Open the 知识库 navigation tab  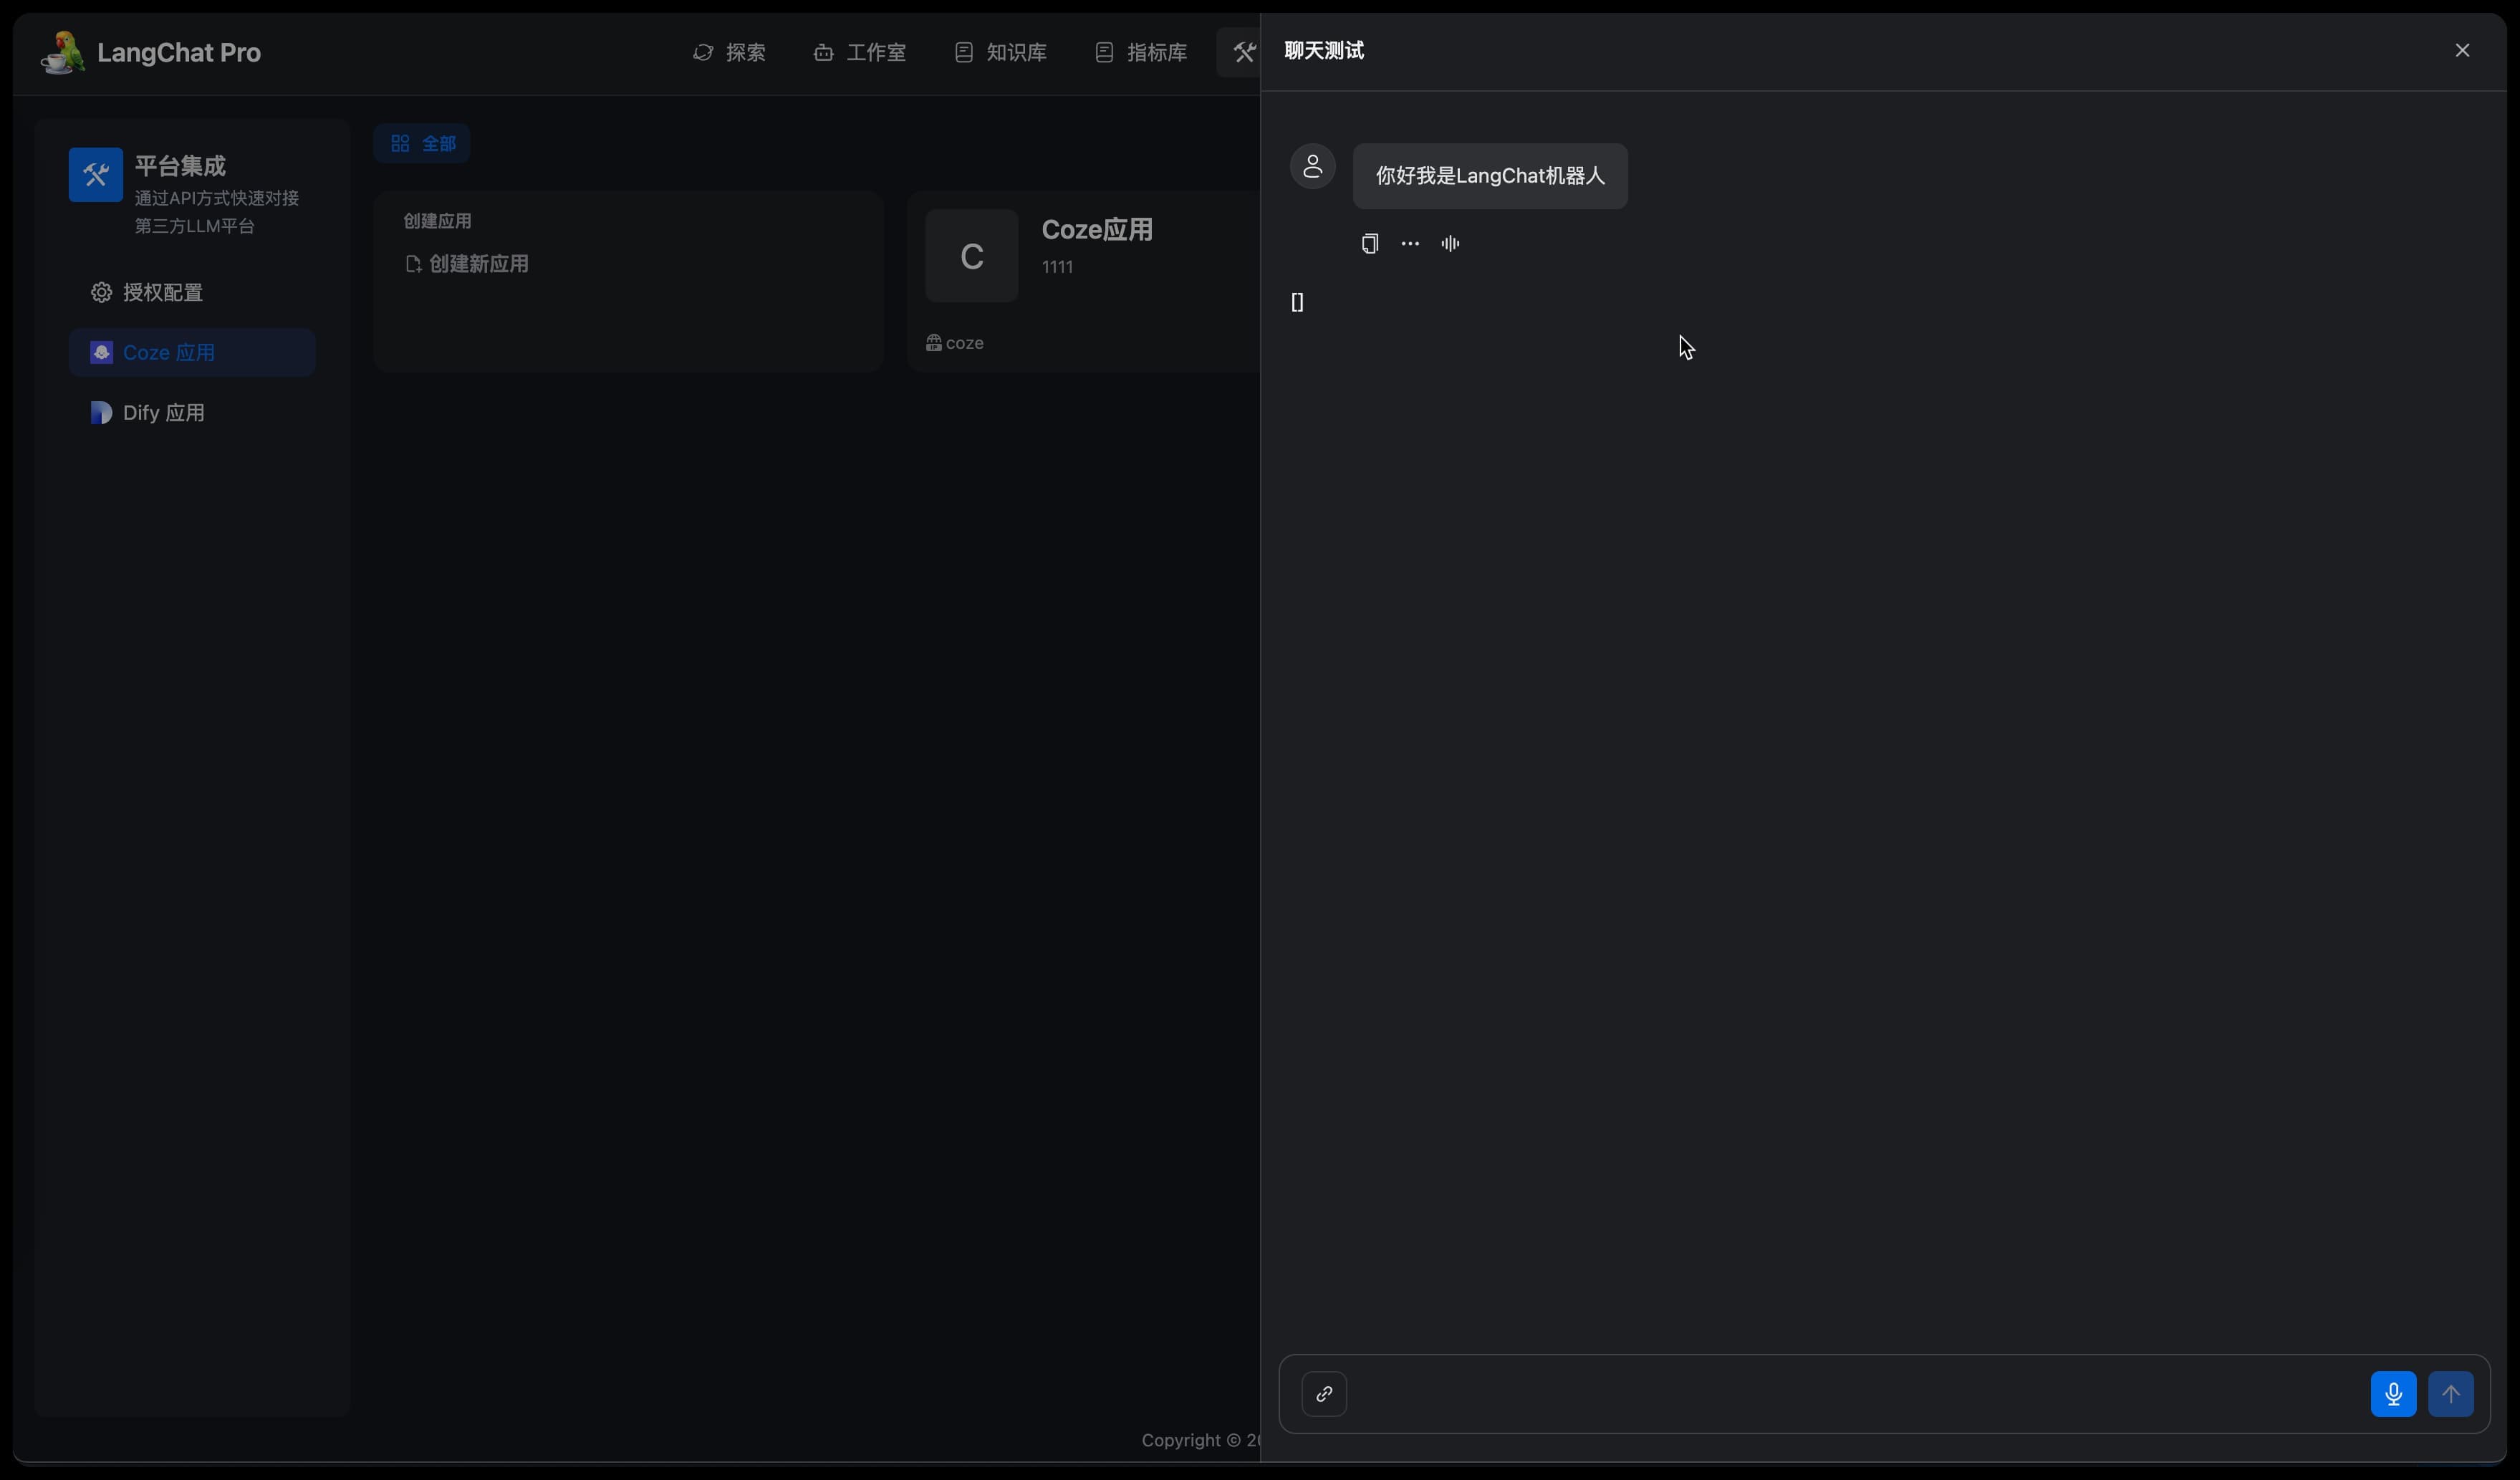point(1000,53)
